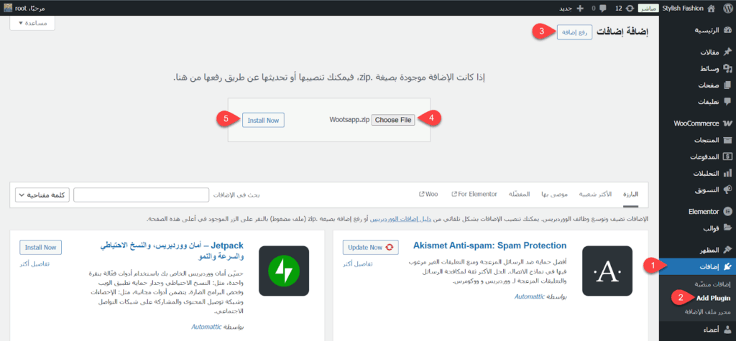Click the pin icon beside مقالات
Viewport: 736px width, 341px height.
point(727,52)
